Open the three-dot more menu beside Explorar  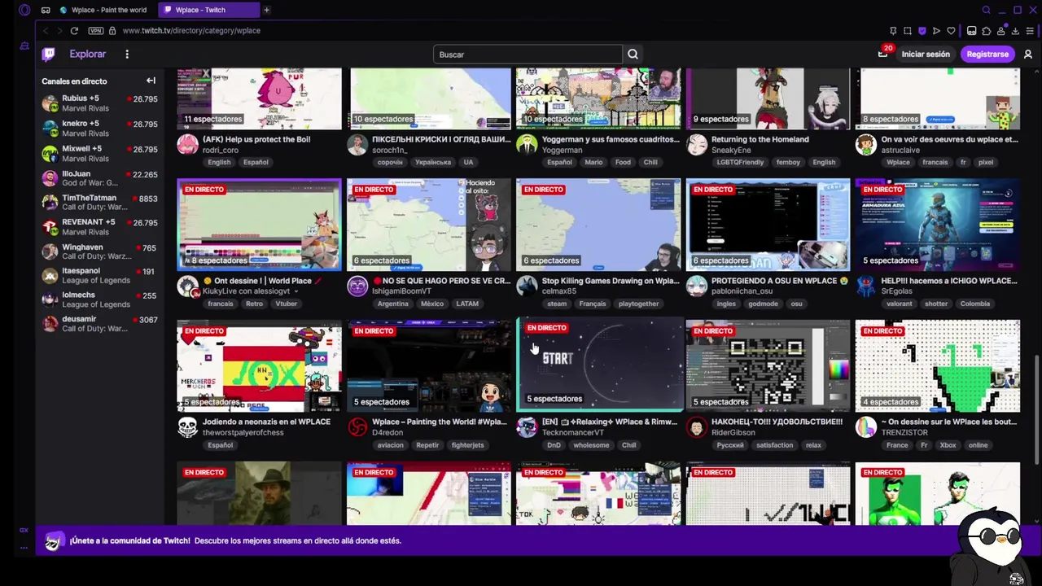coord(127,55)
